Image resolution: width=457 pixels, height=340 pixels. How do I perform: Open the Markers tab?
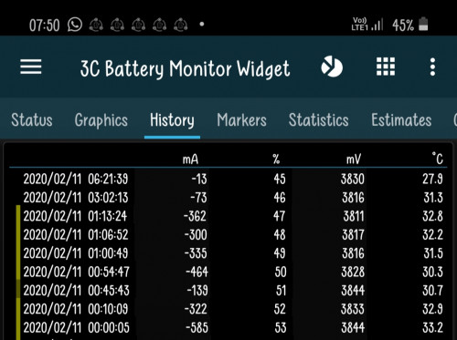pyautogui.click(x=241, y=119)
